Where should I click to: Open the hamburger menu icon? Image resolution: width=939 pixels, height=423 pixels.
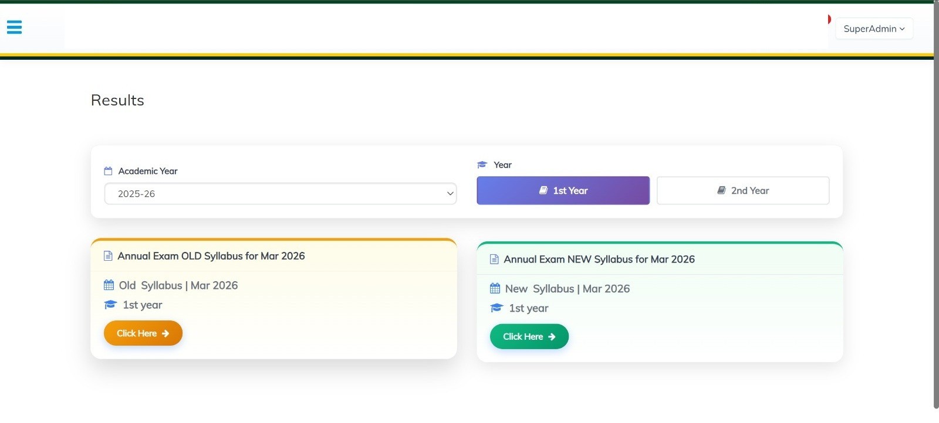(14, 27)
